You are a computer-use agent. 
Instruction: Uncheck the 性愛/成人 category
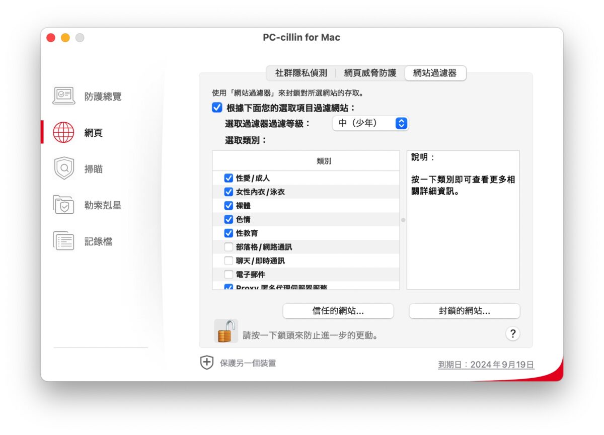click(229, 178)
